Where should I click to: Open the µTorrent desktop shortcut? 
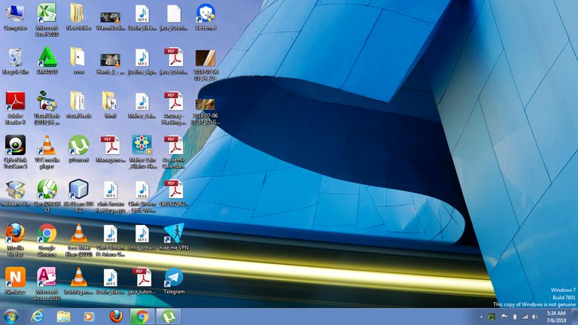[78, 144]
